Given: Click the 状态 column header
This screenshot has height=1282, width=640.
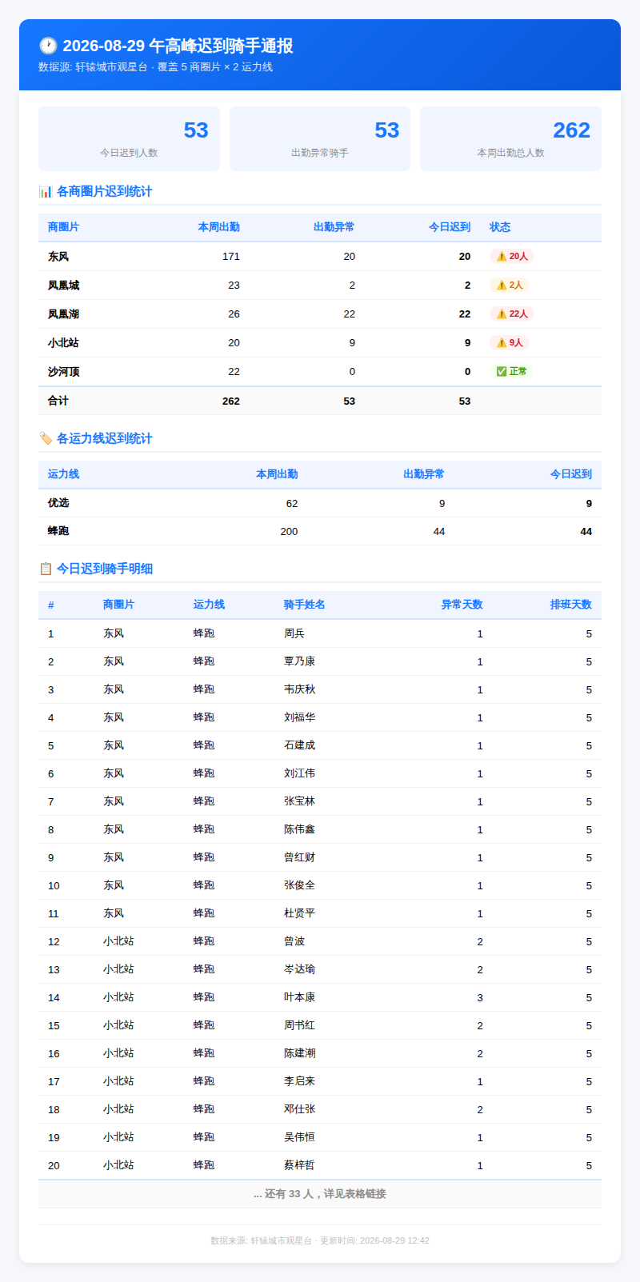Looking at the screenshot, I should tap(500, 227).
